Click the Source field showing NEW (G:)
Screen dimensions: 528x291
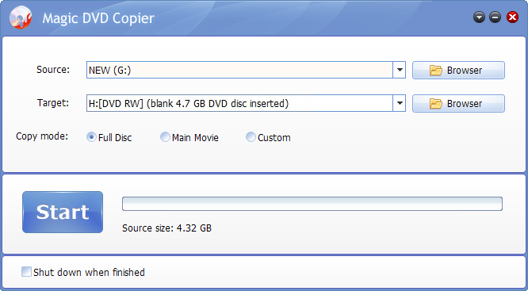[239, 70]
